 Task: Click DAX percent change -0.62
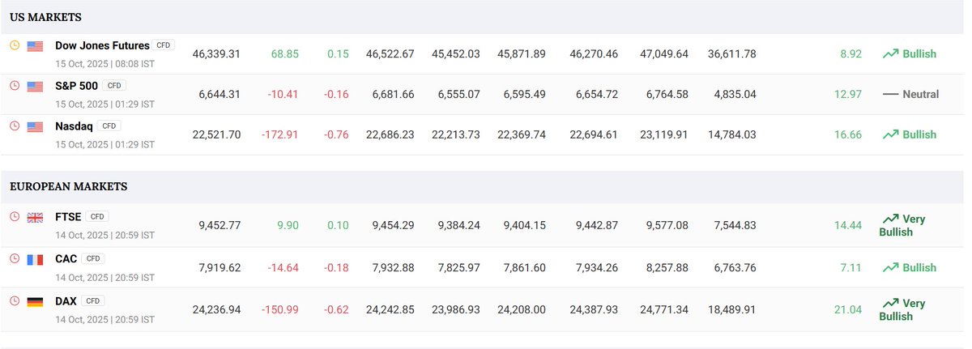point(336,309)
